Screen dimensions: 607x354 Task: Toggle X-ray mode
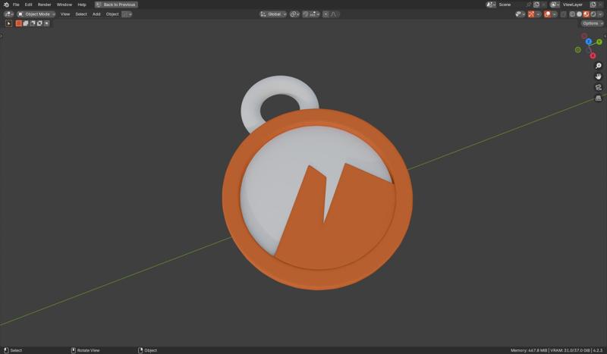pos(564,14)
